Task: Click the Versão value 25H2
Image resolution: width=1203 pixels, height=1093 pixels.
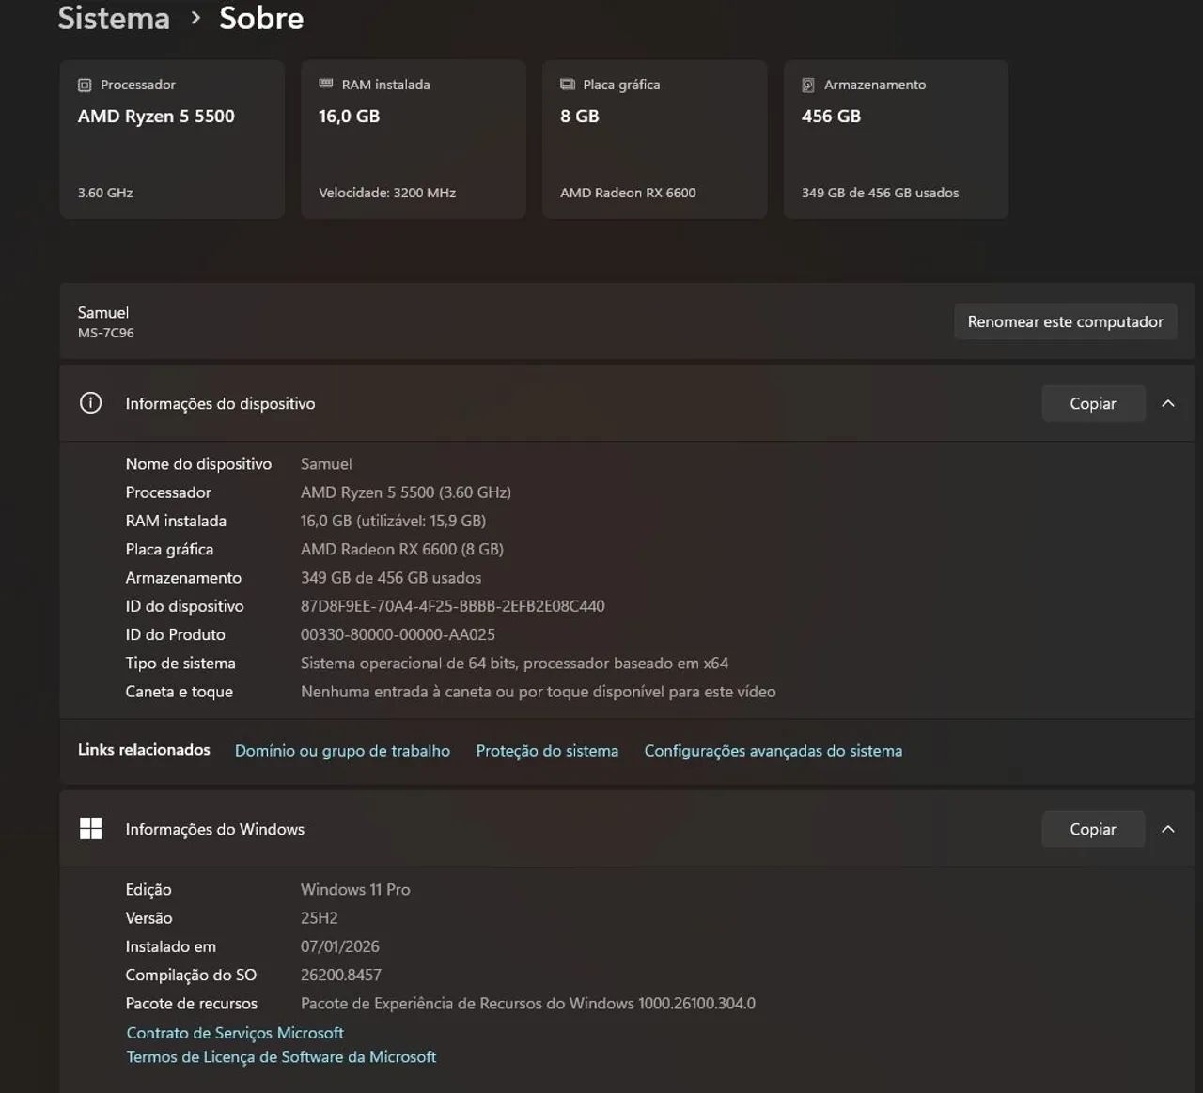Action: point(320,918)
